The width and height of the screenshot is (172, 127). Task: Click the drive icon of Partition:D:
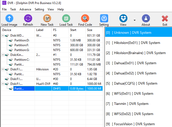click(11, 40)
